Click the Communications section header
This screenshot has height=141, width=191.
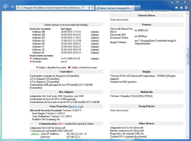click(x=66, y=123)
